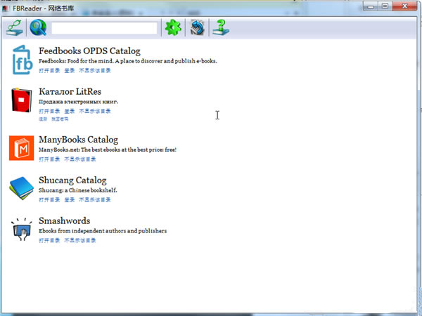422x316 pixels.
Task: Hide Shucang catalog via 不显示该目录 link
Action: (x=95, y=199)
